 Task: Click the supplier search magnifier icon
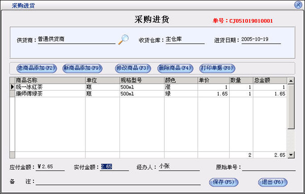pos(124,40)
